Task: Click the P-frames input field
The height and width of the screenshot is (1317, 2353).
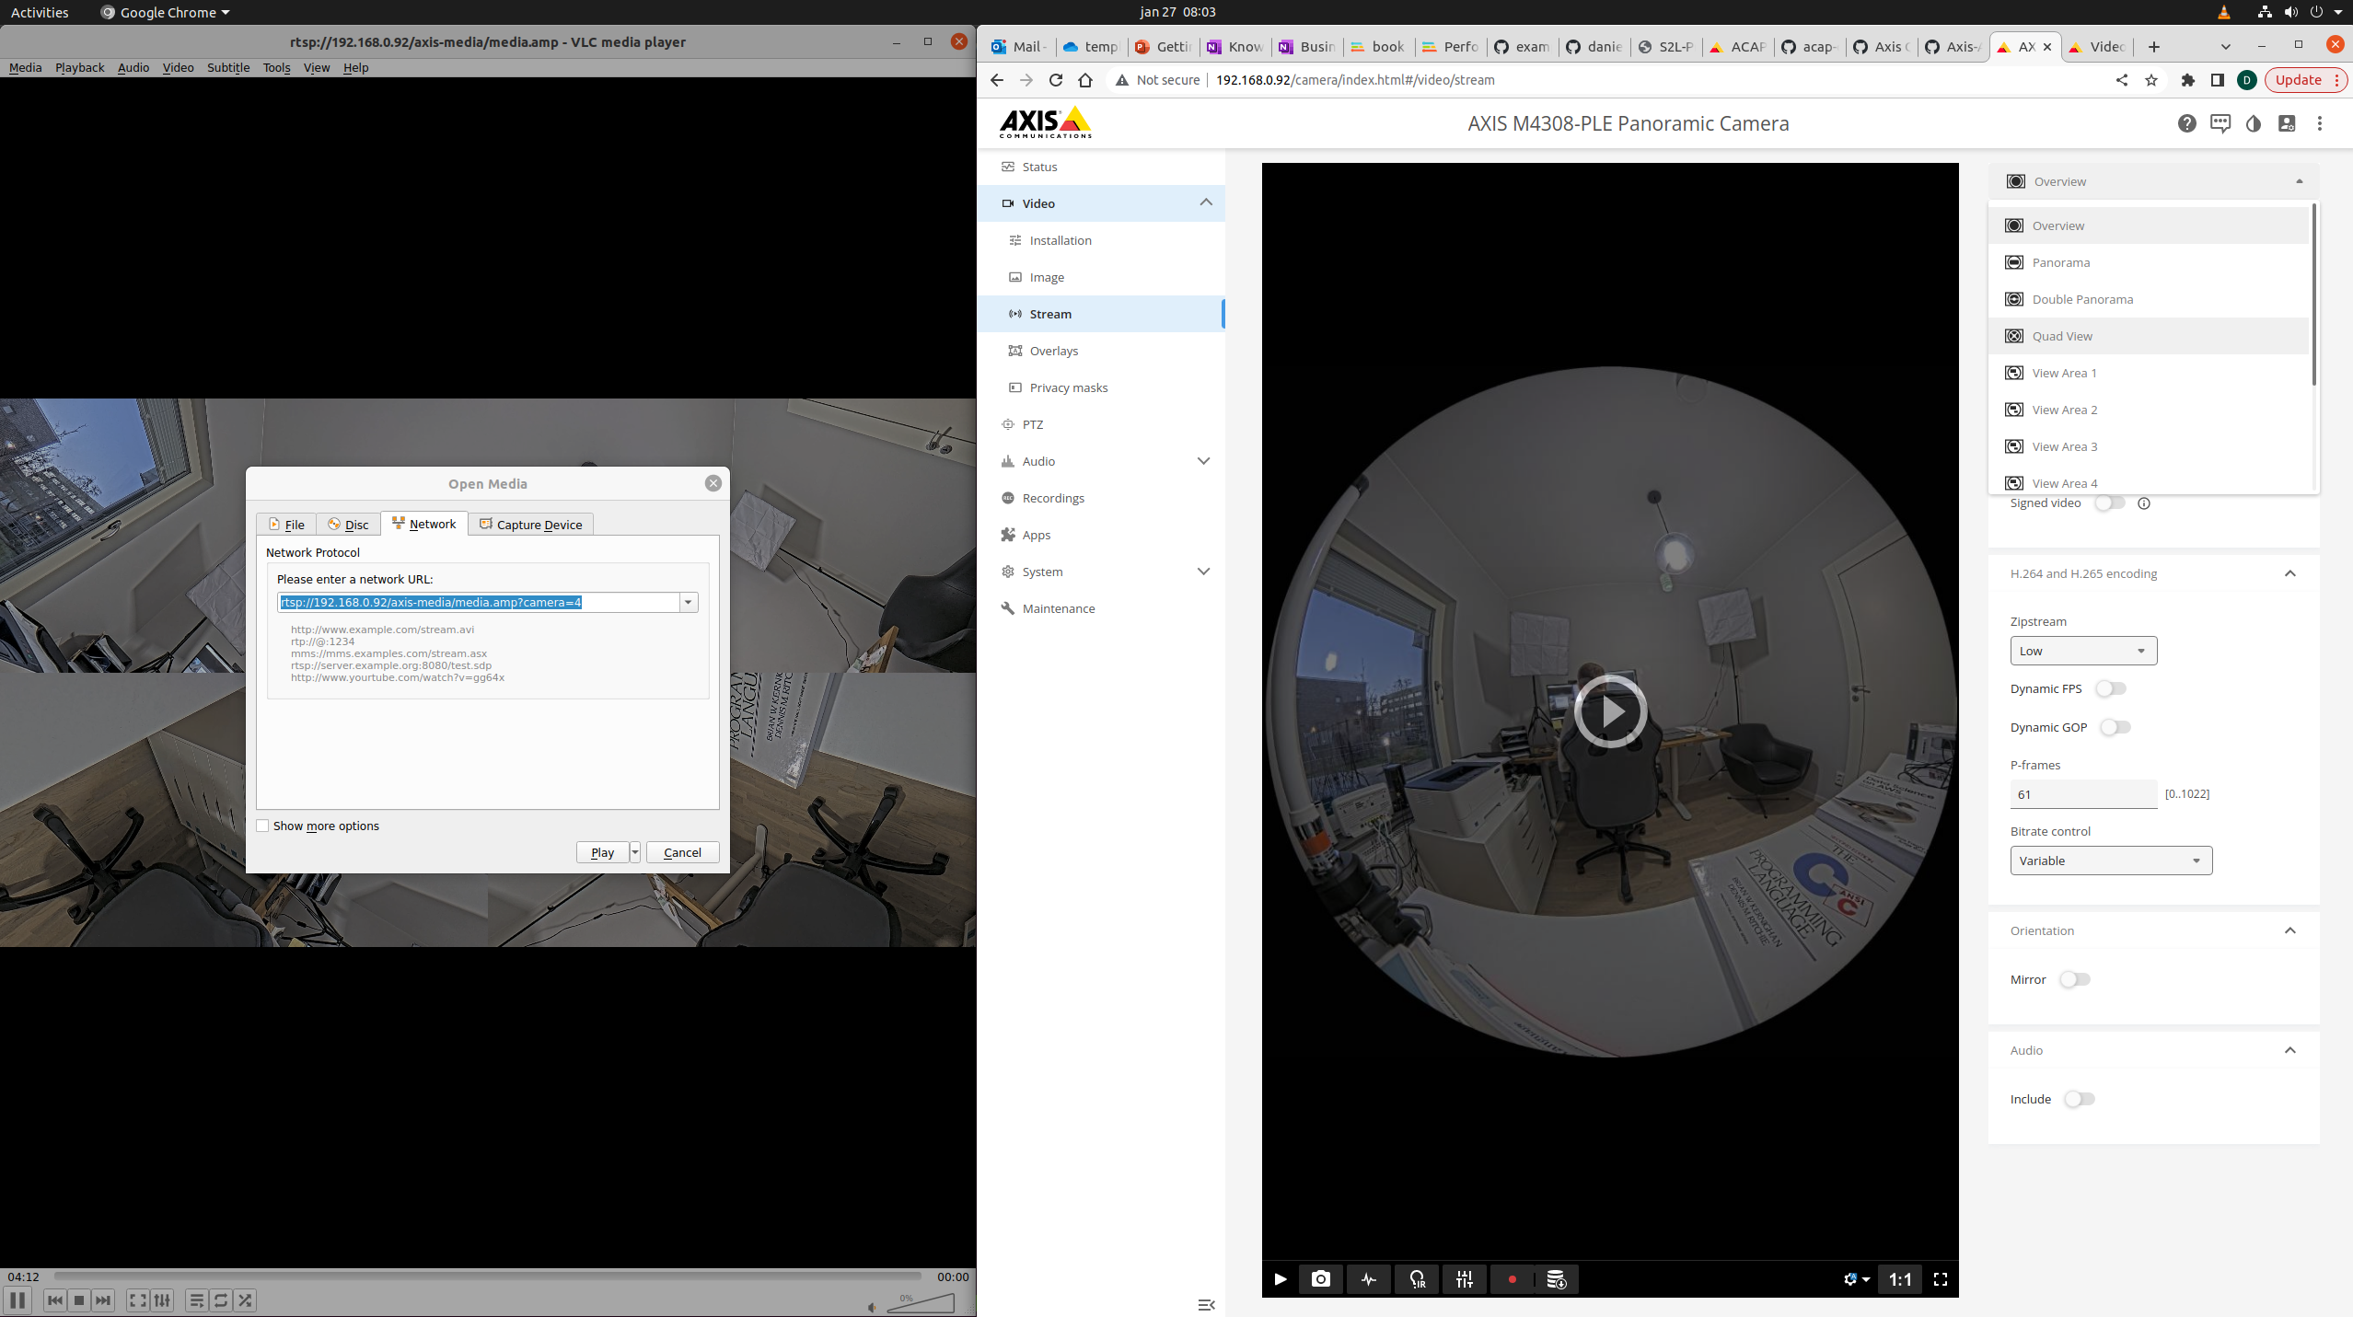Action: point(2082,794)
